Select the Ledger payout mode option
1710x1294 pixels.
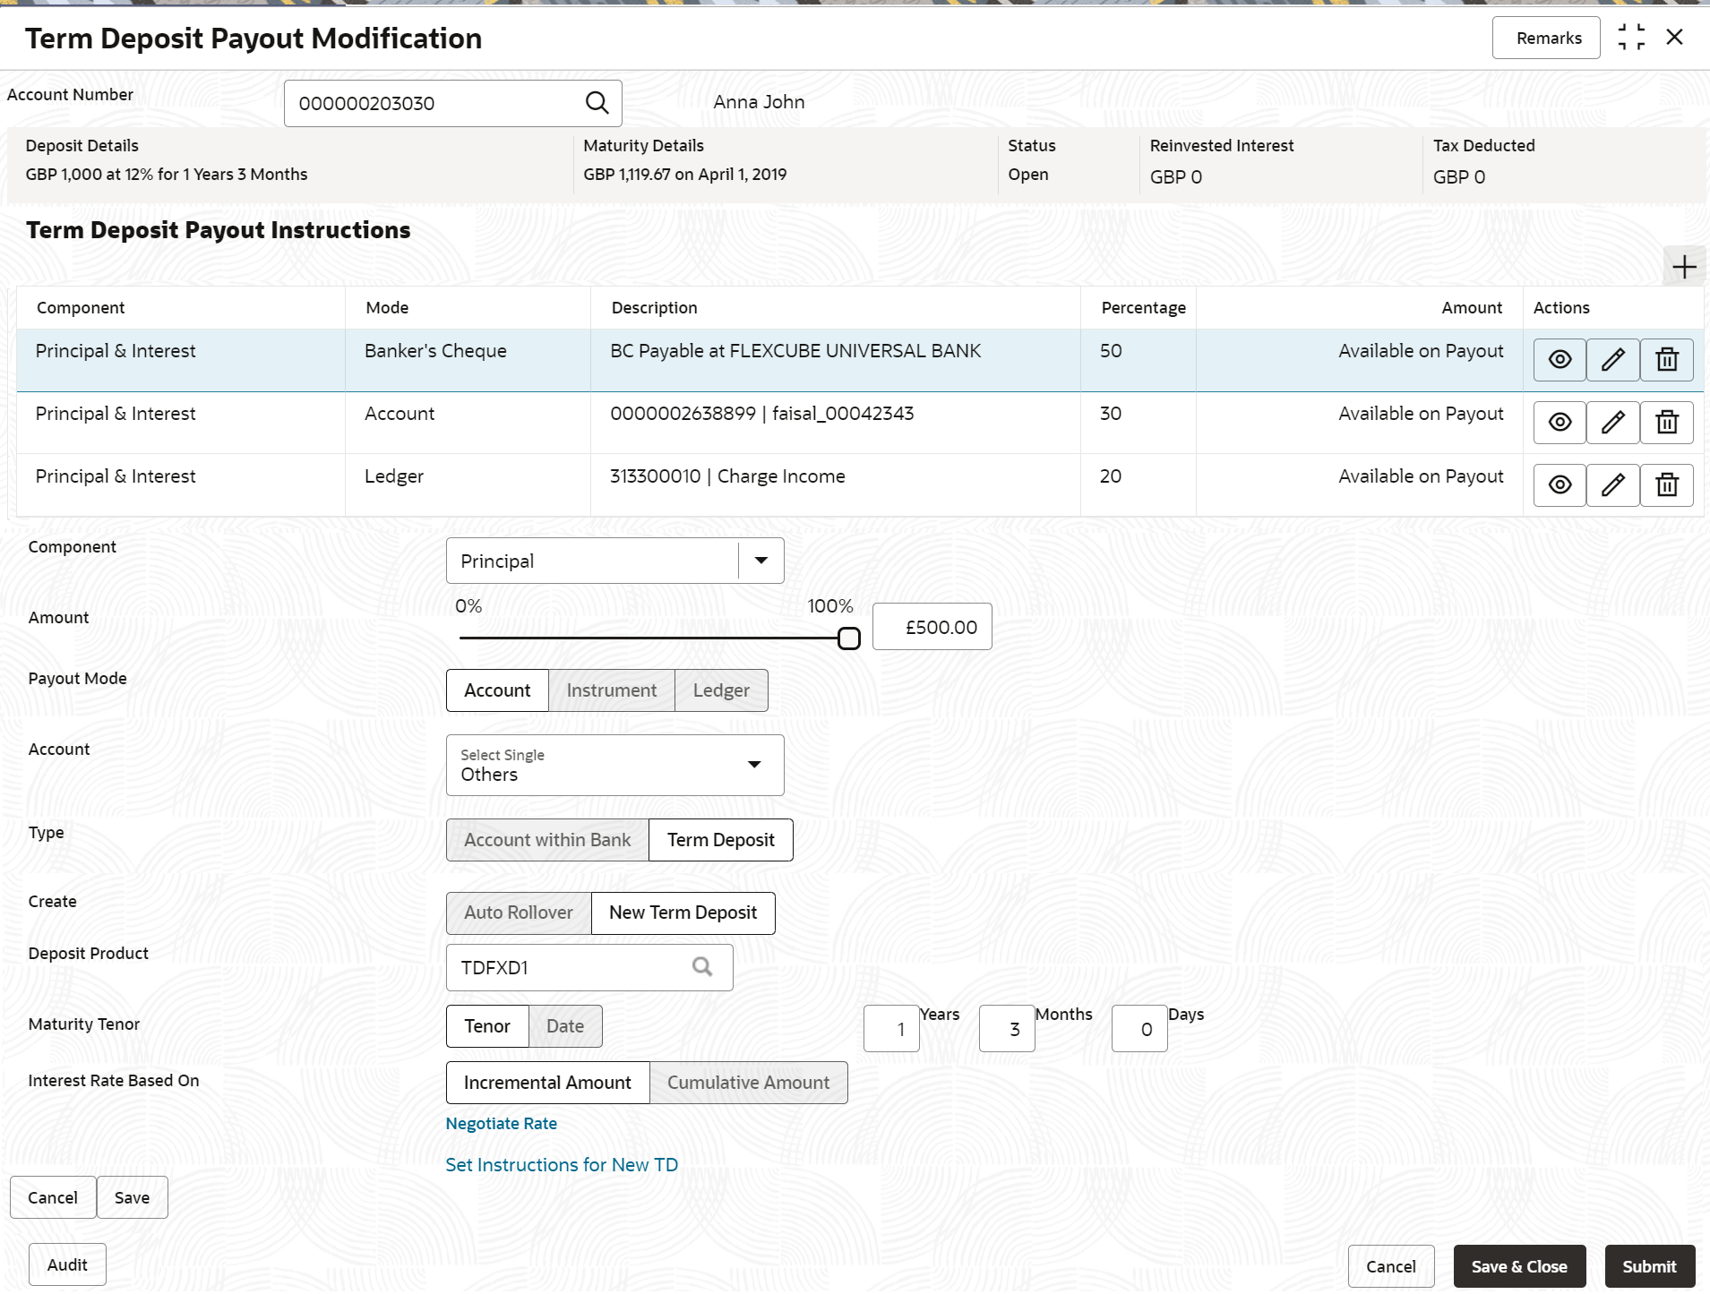click(721, 690)
